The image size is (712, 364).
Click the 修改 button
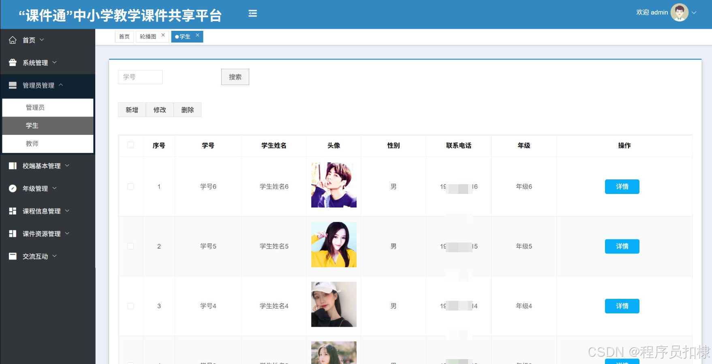coord(160,110)
